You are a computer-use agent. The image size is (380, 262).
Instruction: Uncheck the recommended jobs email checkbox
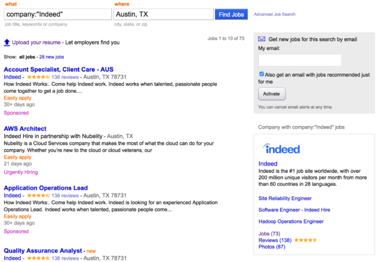[x=261, y=74]
